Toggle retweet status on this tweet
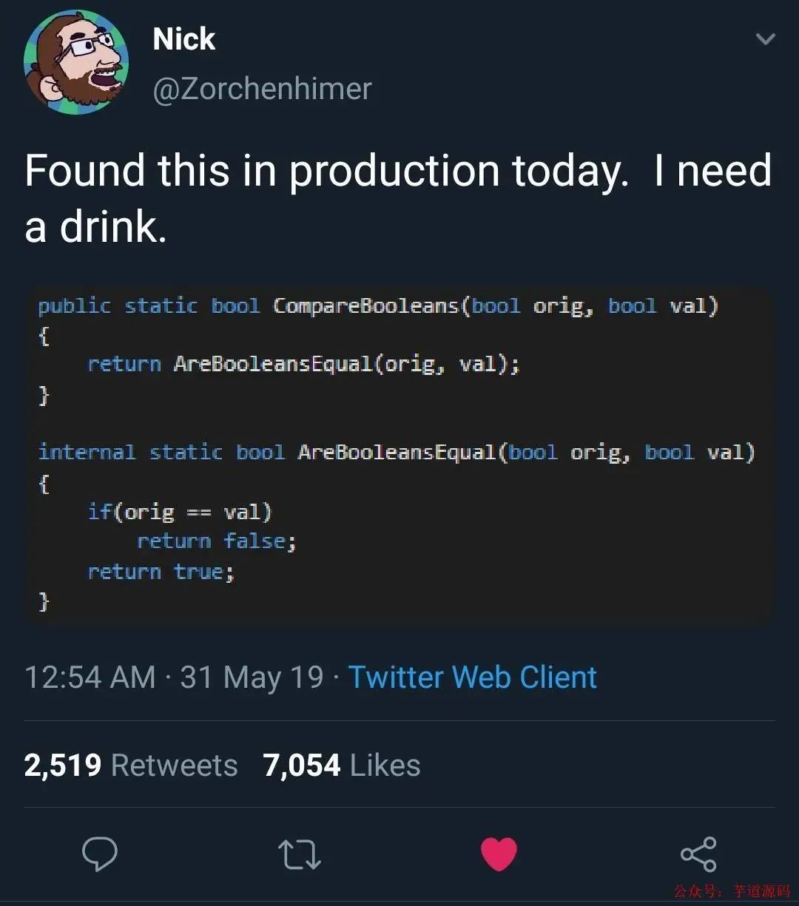Image resolution: width=799 pixels, height=906 pixels. point(299,856)
